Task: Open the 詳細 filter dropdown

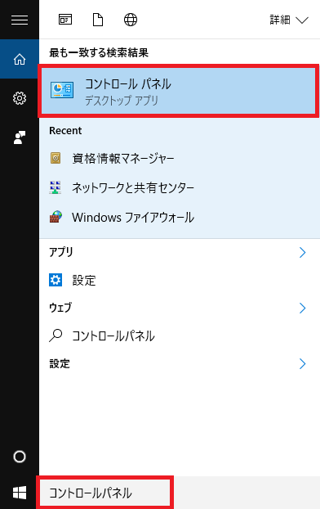Action: [x=289, y=20]
